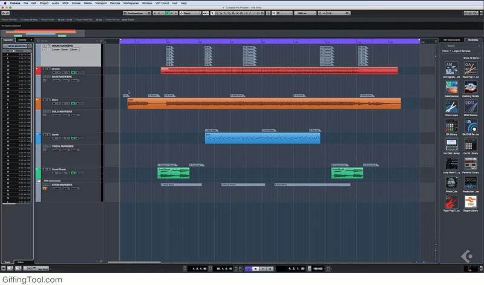The width and height of the screenshot is (484, 285).
Task: Click Locate on DRUM MARKERS track
Action: pyautogui.click(x=56, y=50)
